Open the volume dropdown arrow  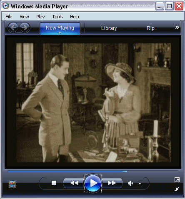pos(140,184)
